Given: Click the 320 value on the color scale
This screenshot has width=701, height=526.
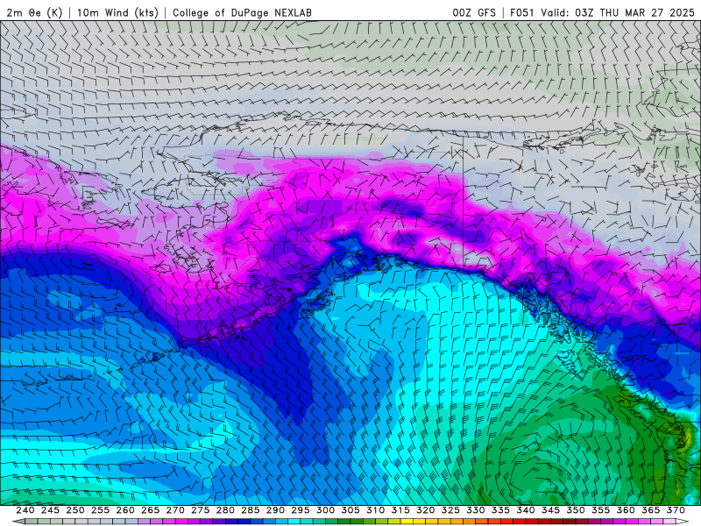Looking at the screenshot, I should pos(426,510).
